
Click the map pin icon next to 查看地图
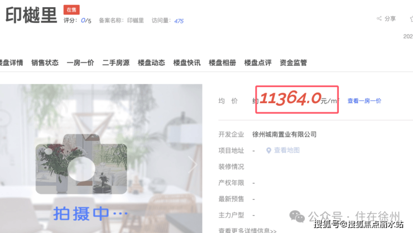click(x=268, y=151)
